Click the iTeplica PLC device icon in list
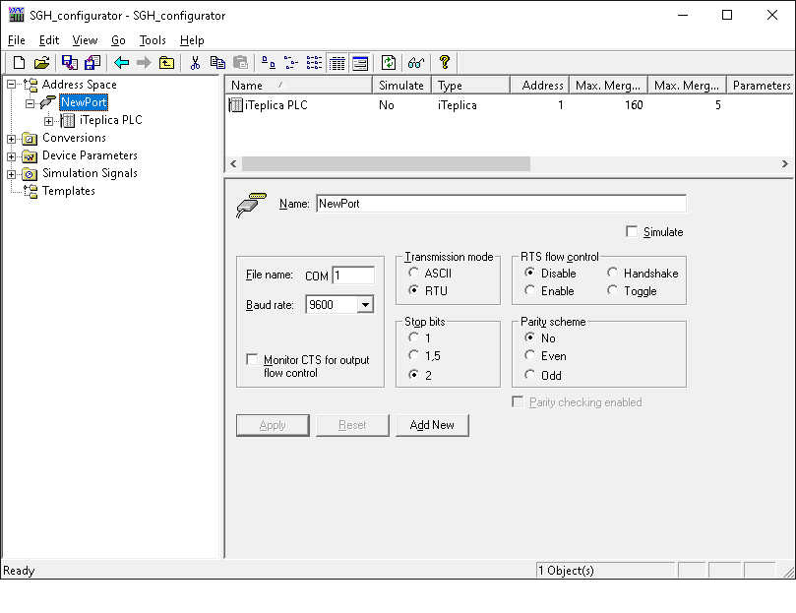 coord(236,105)
